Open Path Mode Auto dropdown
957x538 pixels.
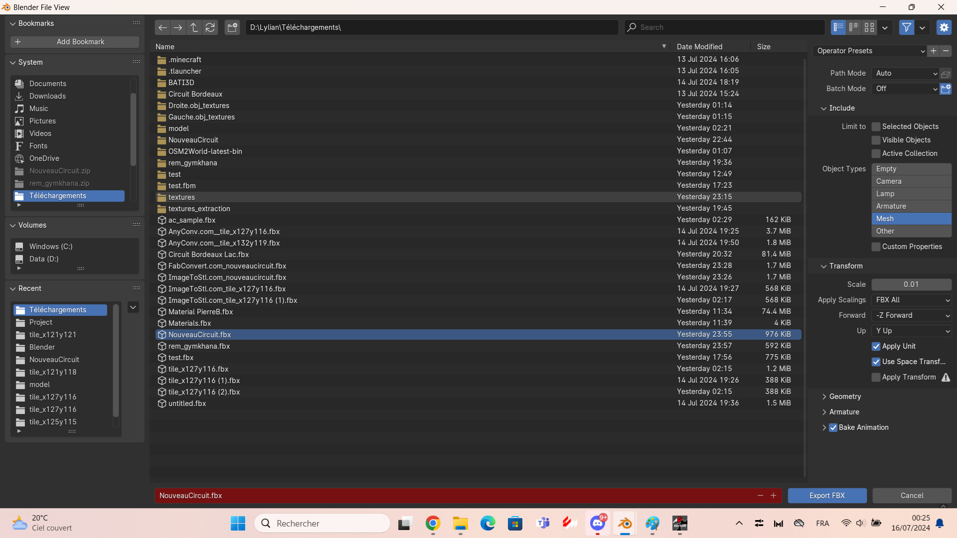[906, 73]
